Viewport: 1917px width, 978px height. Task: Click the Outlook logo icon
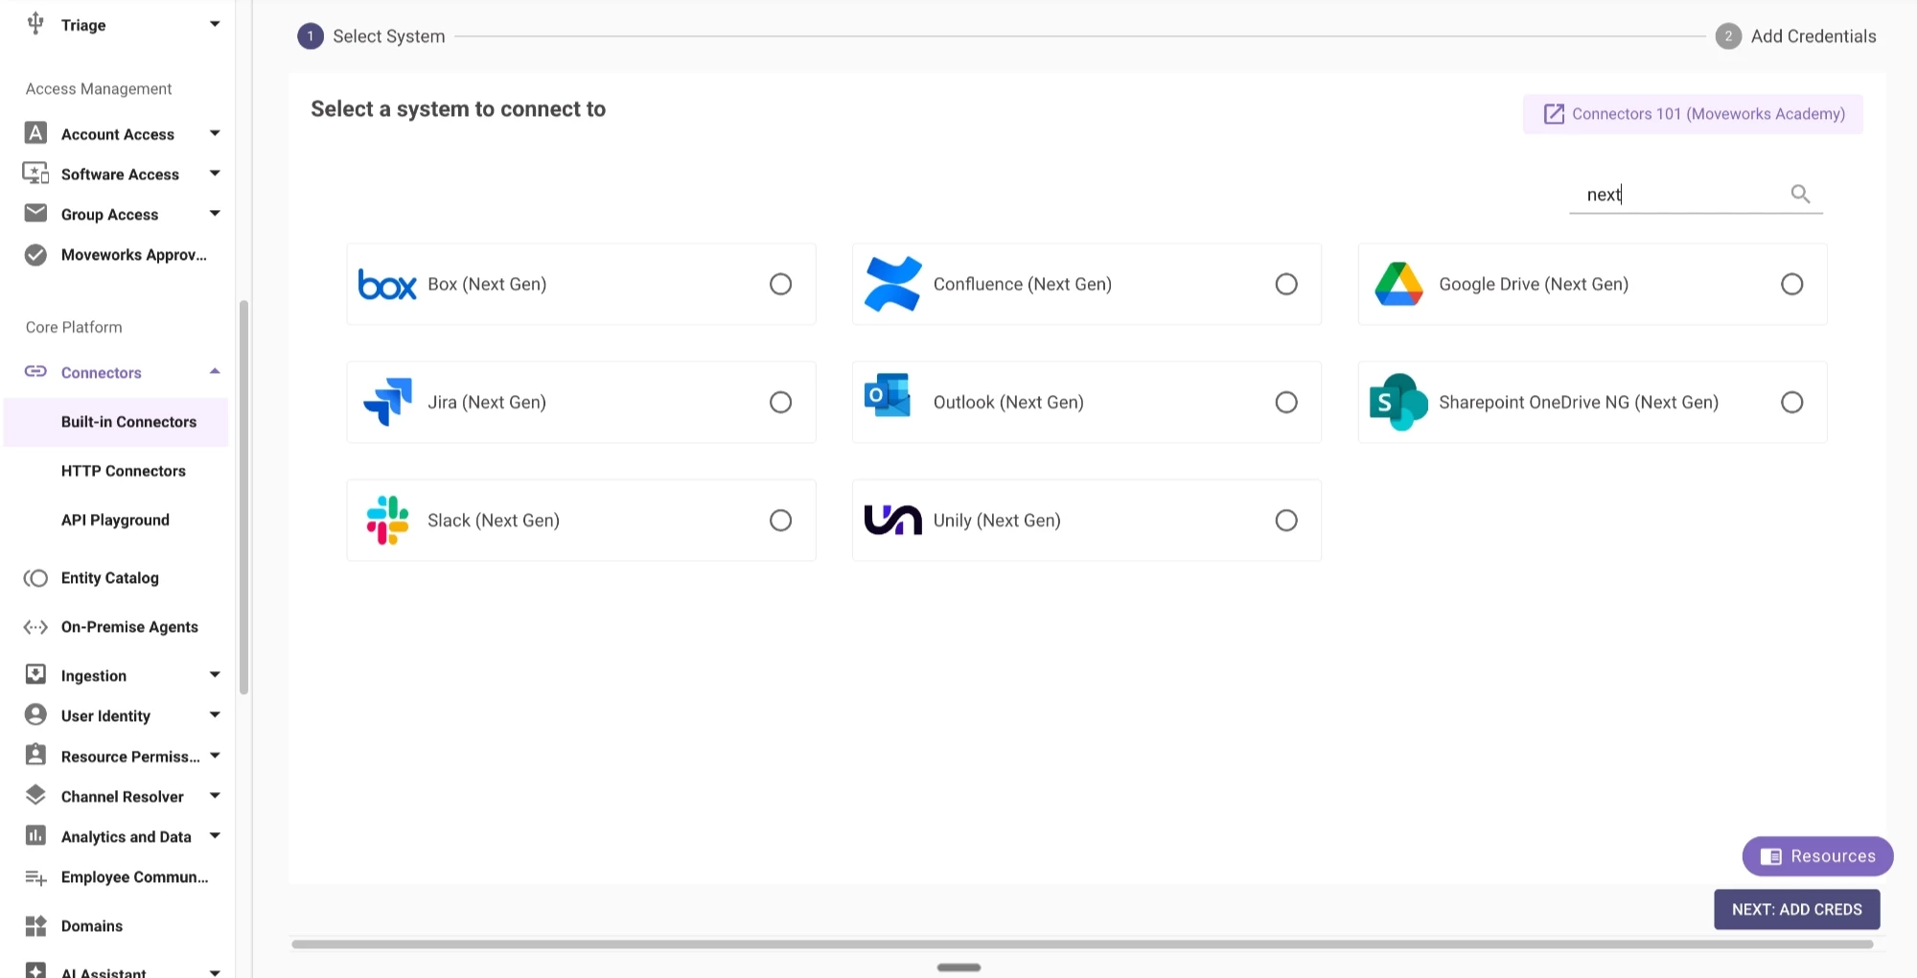(888, 395)
